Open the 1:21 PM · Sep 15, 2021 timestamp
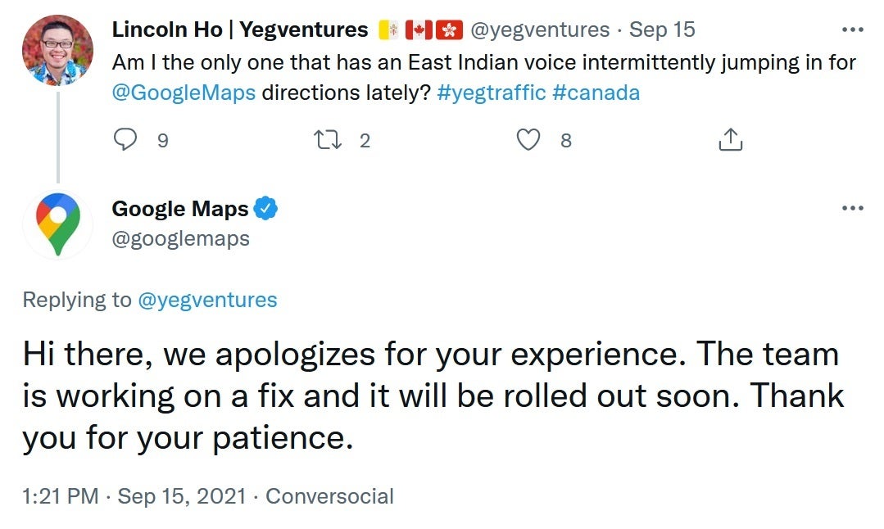884x529 pixels. click(134, 496)
